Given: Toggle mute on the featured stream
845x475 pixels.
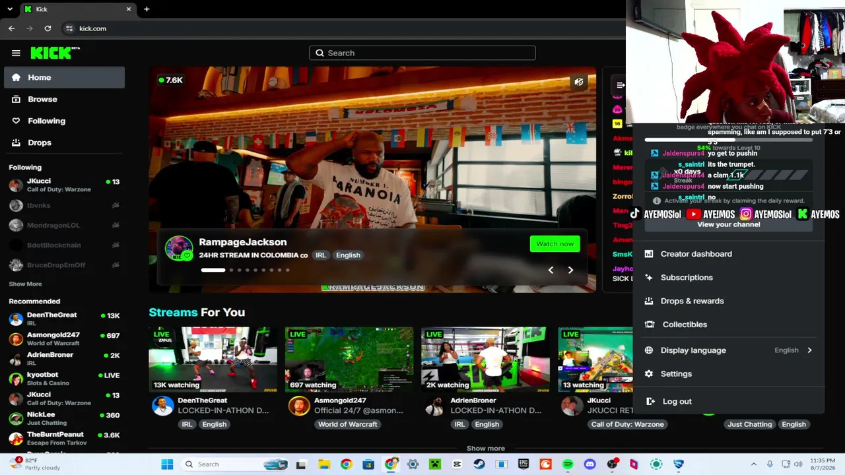Looking at the screenshot, I should tap(578, 82).
